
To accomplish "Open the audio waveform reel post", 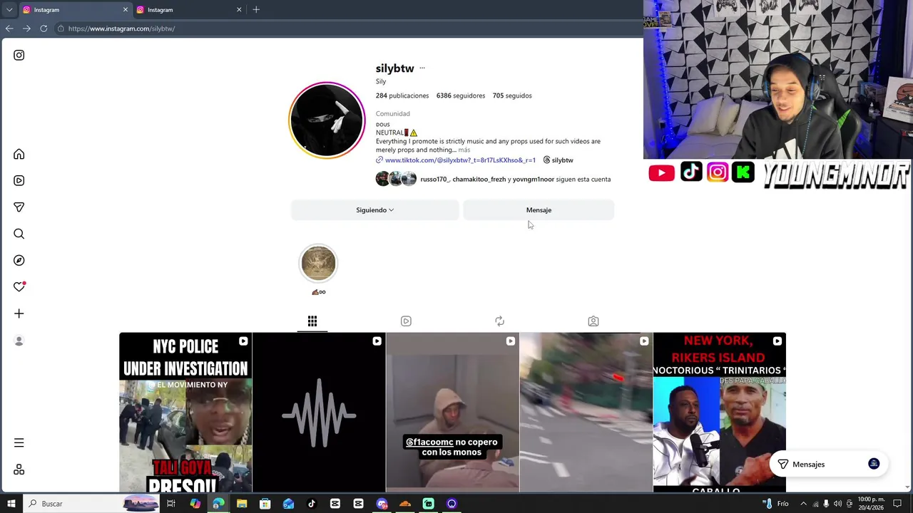I will coord(319,413).
